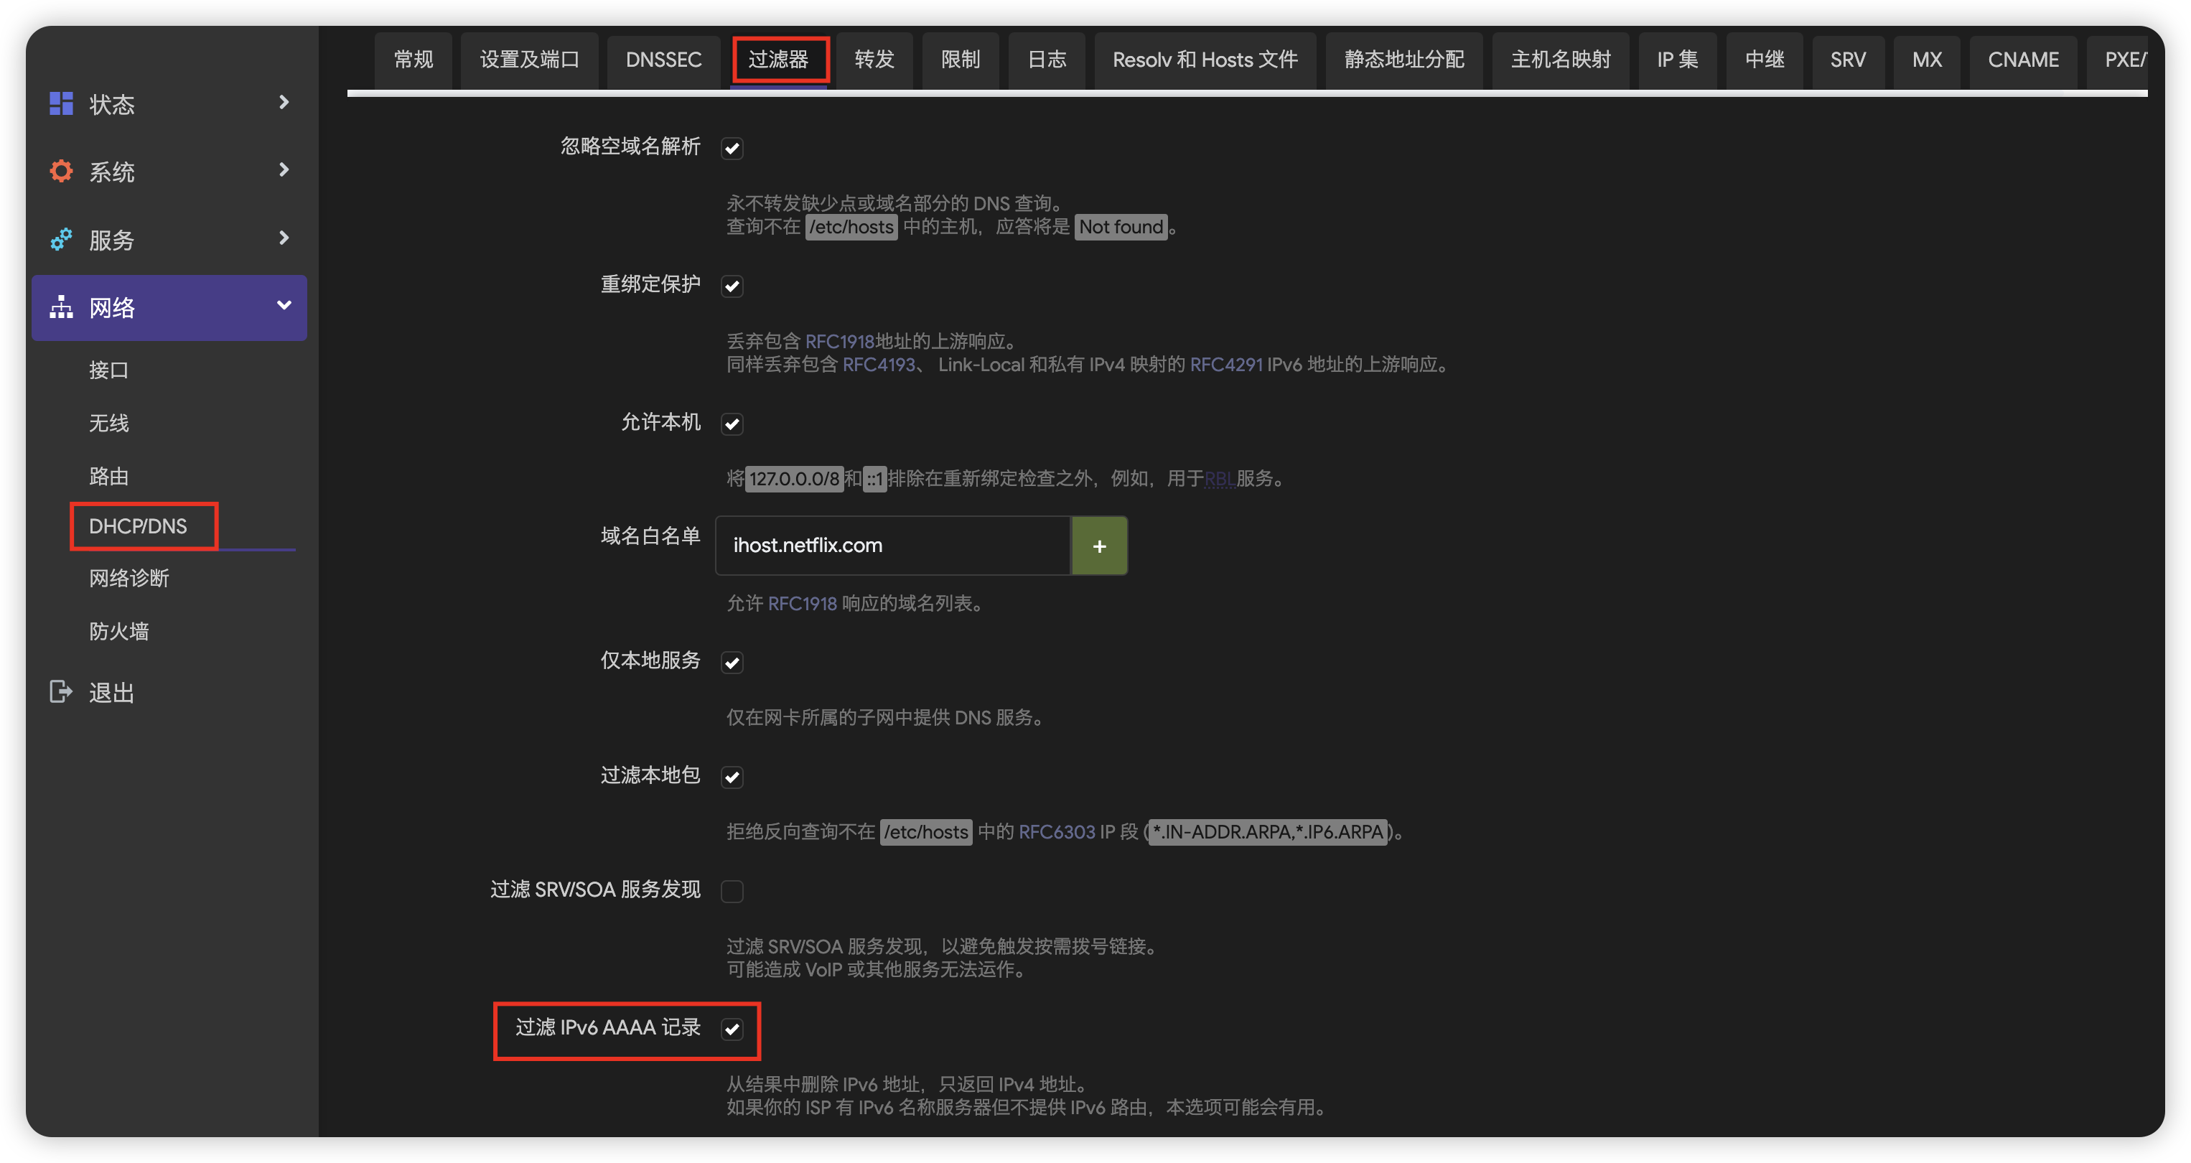The image size is (2191, 1163).
Task: Switch to the DNSSEC tab
Action: pos(663,60)
